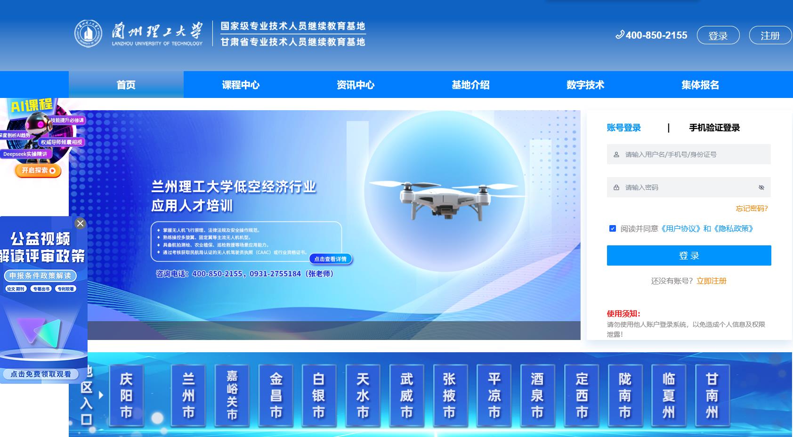Close the floating public video ad
The image size is (793, 437).
(81, 224)
